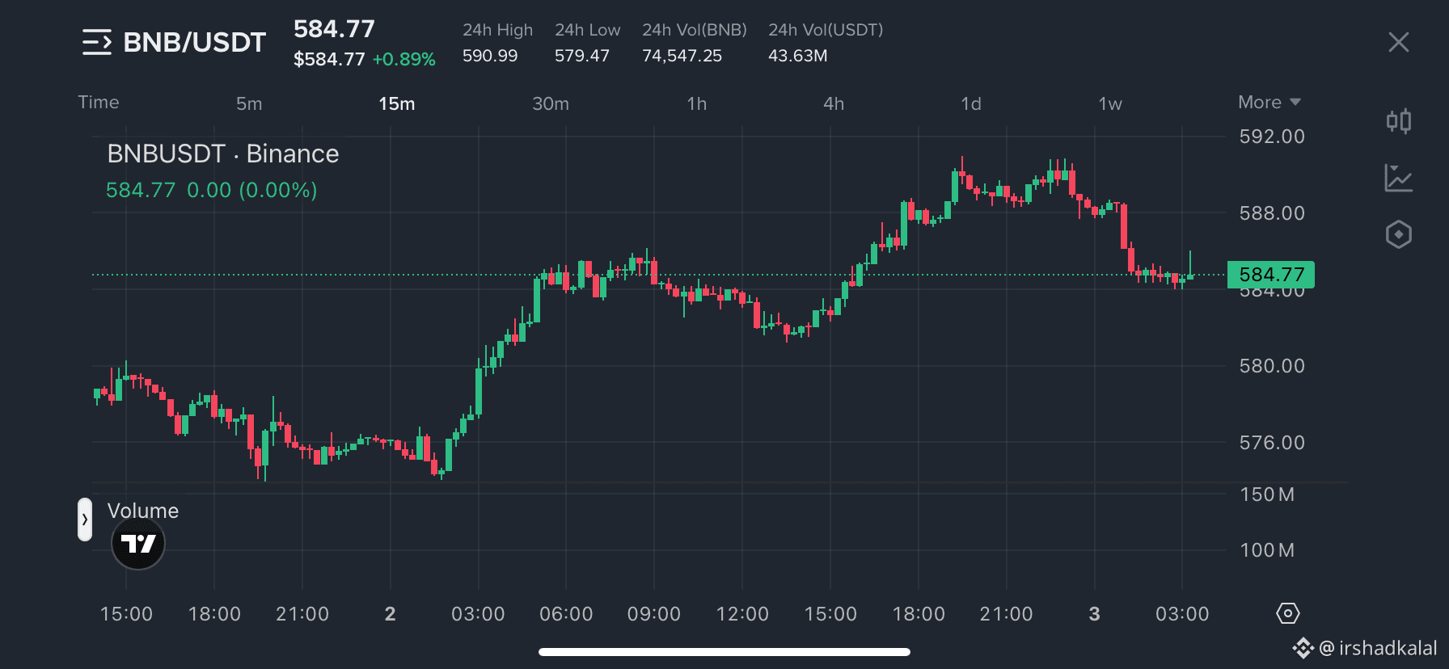Select the 5m interval
This screenshot has width=1449, height=669.
tap(249, 103)
